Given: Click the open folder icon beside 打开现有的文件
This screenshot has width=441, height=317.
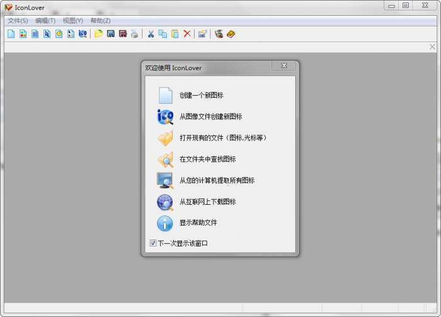Looking at the screenshot, I should pyautogui.click(x=165, y=138).
